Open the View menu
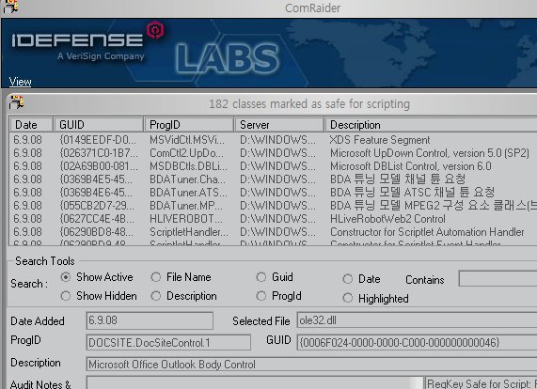The image size is (537, 389). pyautogui.click(x=20, y=82)
